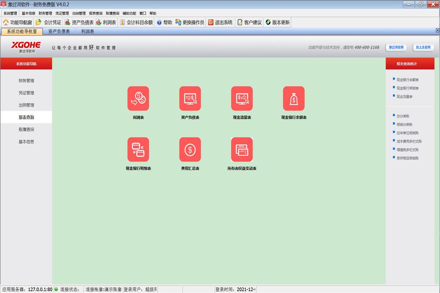Select 报表查询 in the left navigation sidebar
The width and height of the screenshot is (440, 293).
pyautogui.click(x=26, y=117)
